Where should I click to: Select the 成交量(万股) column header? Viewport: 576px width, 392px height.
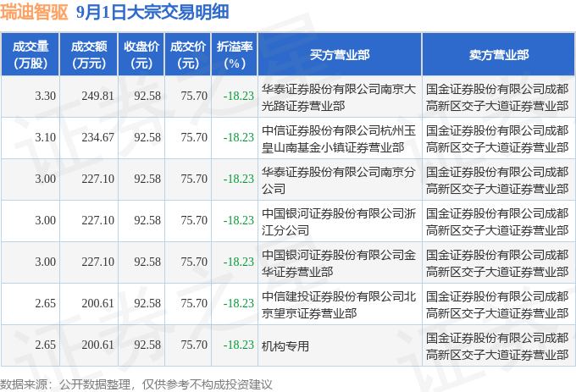30,55
